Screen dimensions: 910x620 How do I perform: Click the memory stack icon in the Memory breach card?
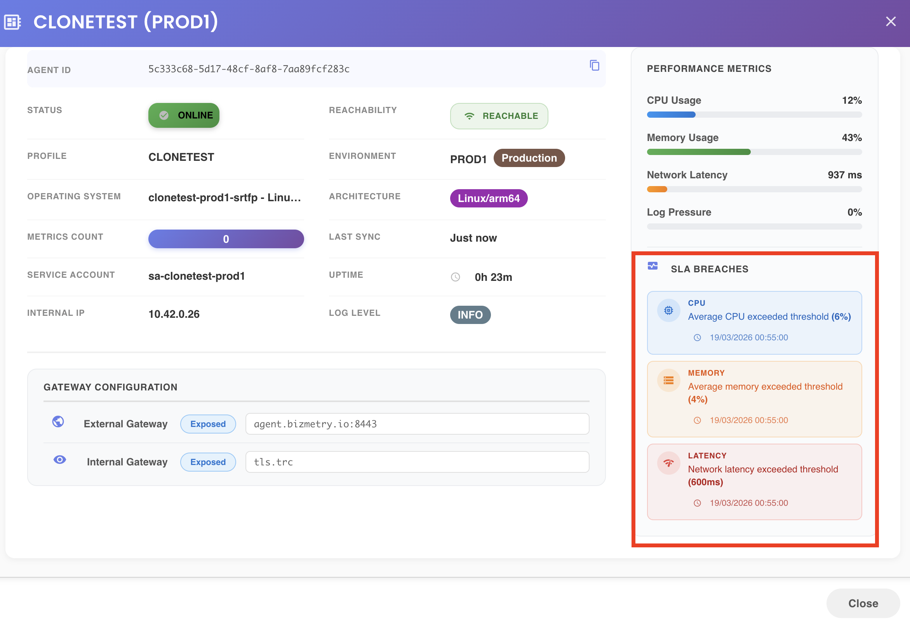669,380
